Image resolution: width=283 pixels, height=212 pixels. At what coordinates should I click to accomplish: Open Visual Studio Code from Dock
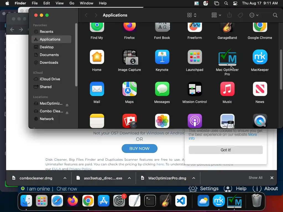[181, 201]
